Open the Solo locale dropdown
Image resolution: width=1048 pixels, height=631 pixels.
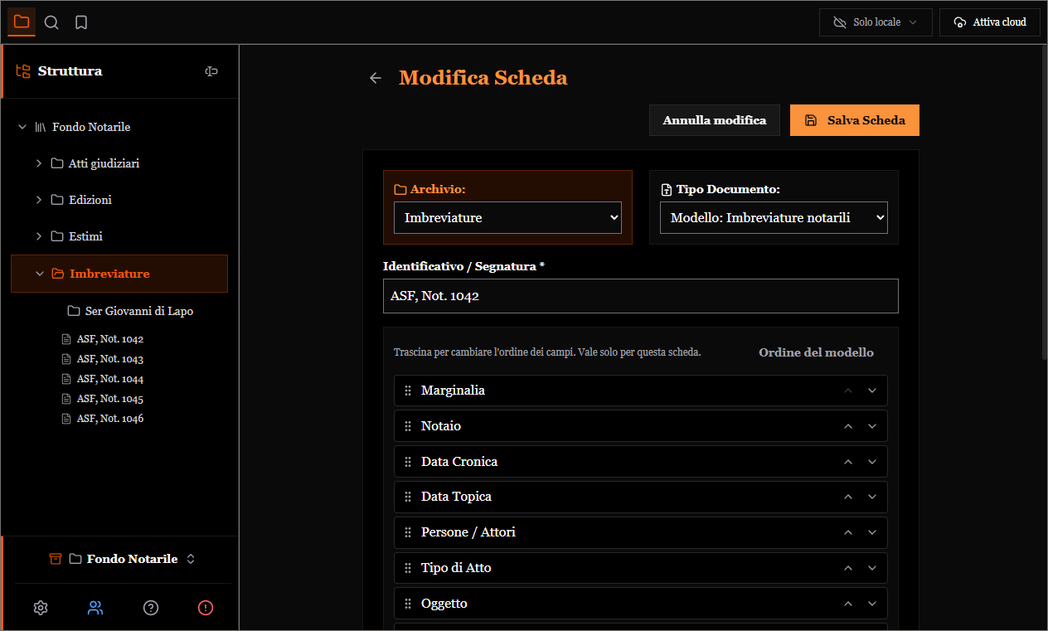[876, 22]
